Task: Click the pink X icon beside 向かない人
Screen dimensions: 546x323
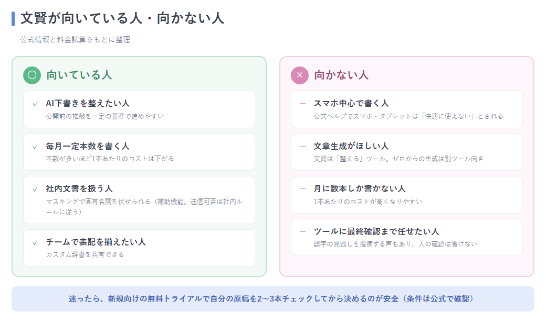Action: pos(300,75)
